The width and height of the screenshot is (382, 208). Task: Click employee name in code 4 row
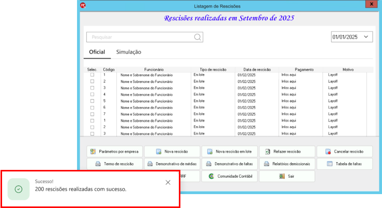[147, 95]
